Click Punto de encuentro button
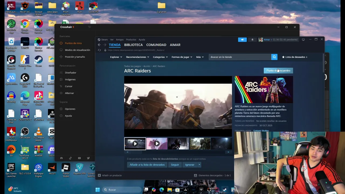This screenshot has height=194, width=345. (278, 71)
